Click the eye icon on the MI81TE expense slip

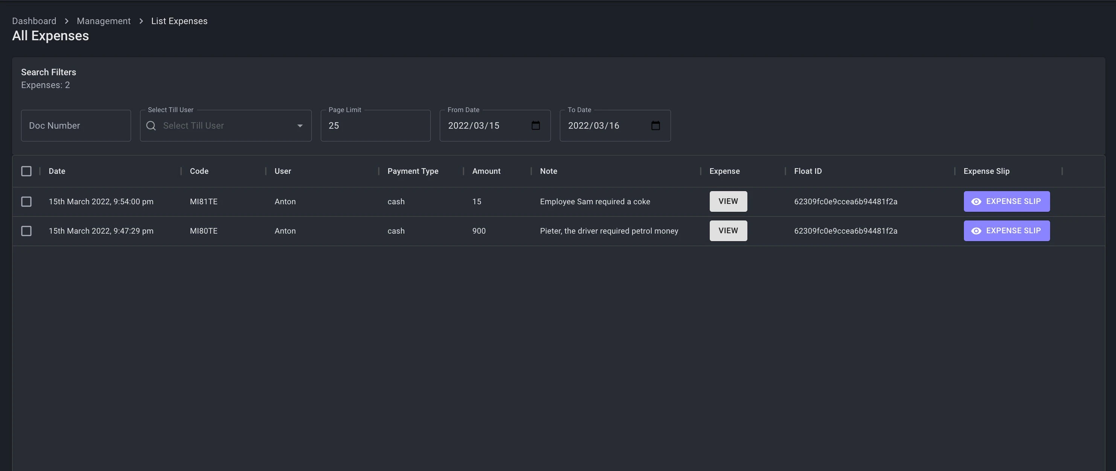click(976, 202)
